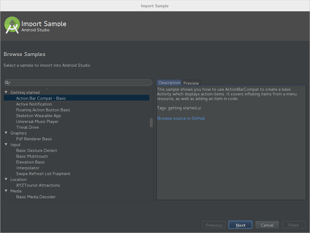The width and height of the screenshot is (310, 233).
Task: Select Floating Action Button Basic sample
Action: [43, 110]
